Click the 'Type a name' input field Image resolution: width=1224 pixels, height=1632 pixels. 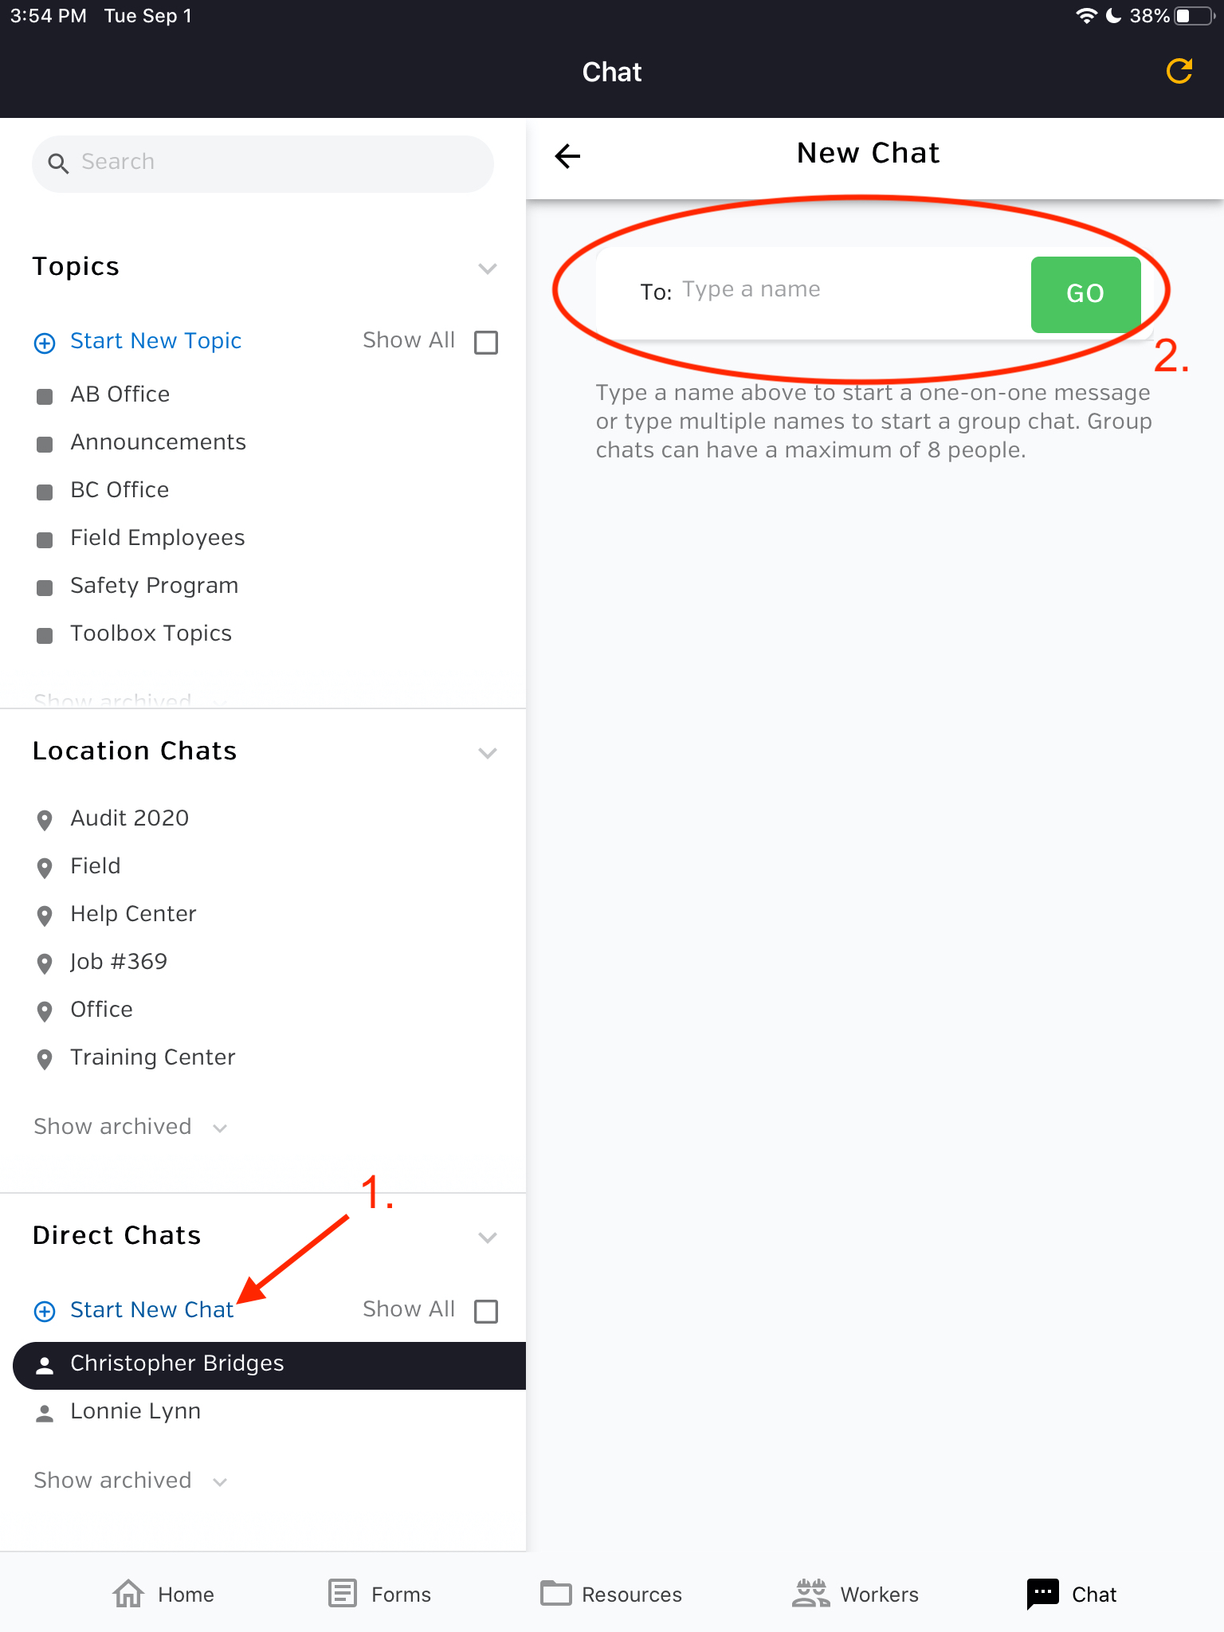tap(853, 290)
